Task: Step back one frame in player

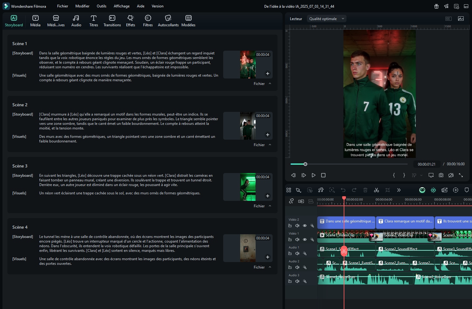Action: click(x=293, y=175)
